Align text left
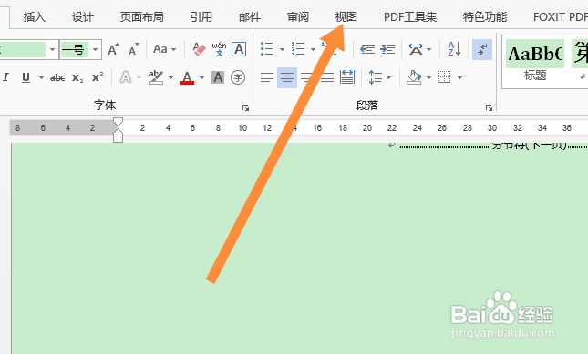The image size is (588, 354). pyautogui.click(x=266, y=77)
